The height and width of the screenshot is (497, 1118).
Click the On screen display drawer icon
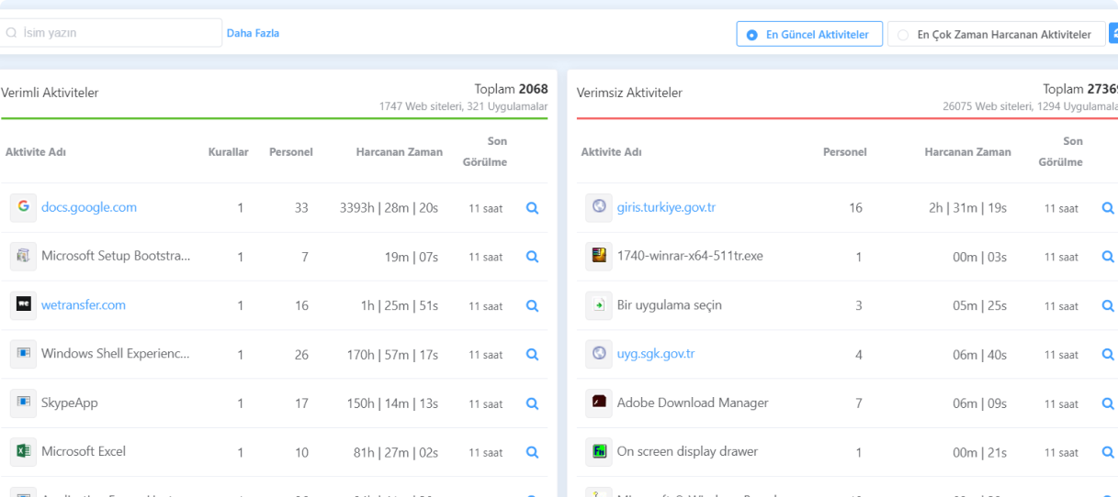(599, 451)
